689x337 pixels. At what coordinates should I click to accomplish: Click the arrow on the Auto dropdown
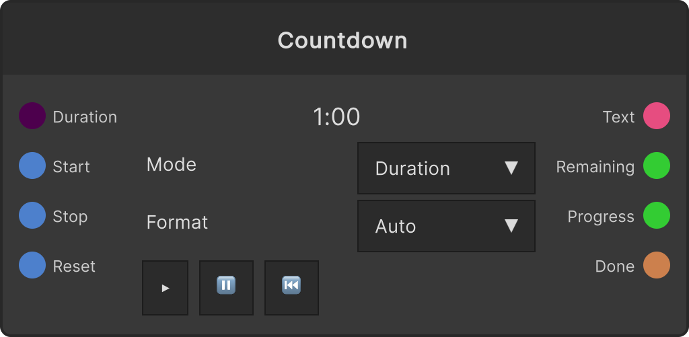[511, 226]
